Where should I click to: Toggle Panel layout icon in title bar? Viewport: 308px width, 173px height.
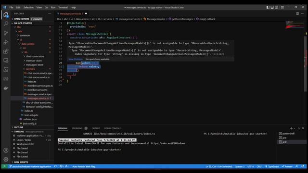click(272, 7)
